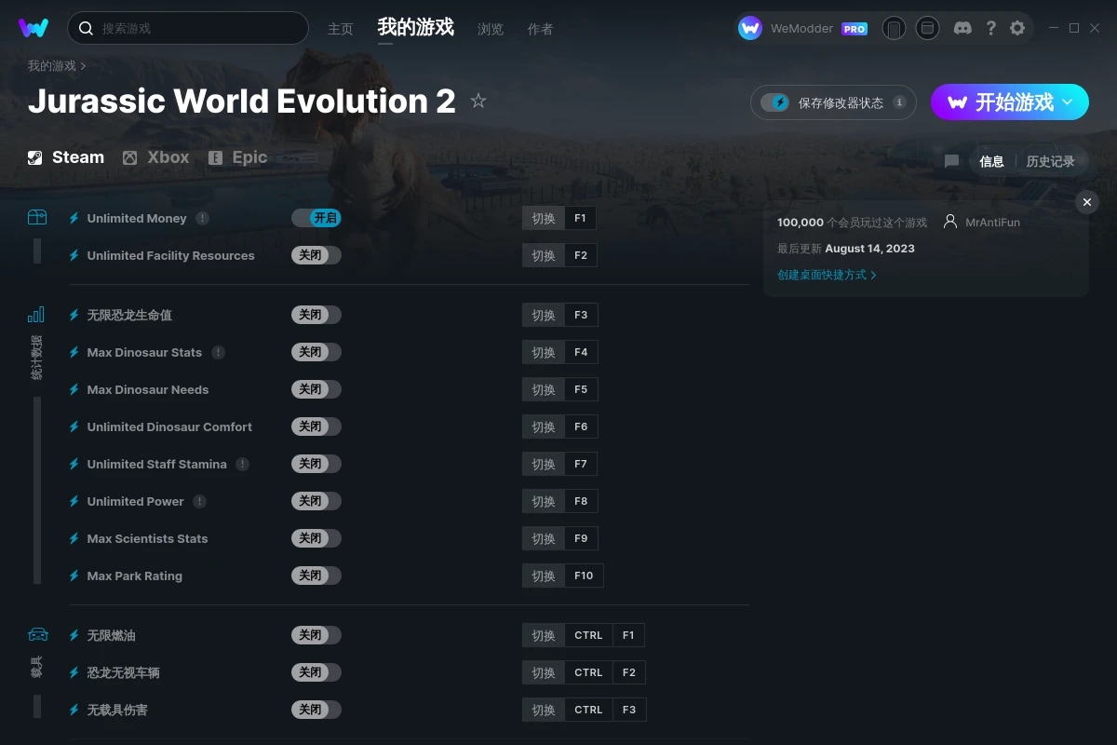Click F2 hotkey for Facility Resources

(x=581, y=255)
